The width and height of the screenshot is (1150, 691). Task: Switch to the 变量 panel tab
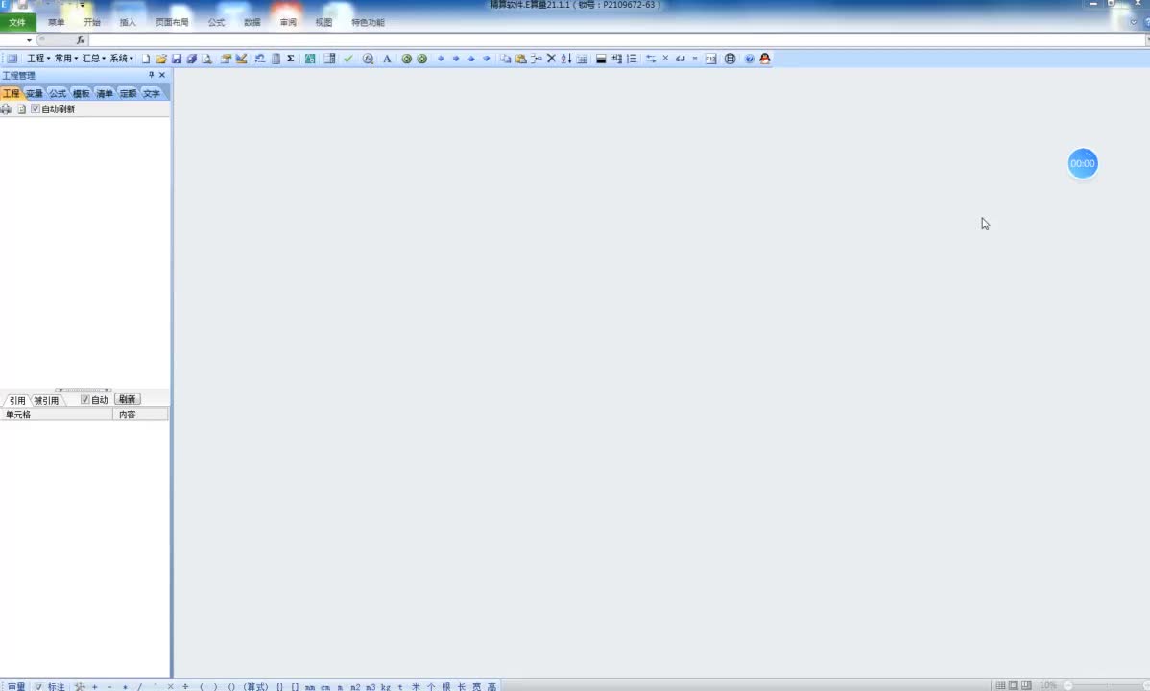tap(35, 93)
